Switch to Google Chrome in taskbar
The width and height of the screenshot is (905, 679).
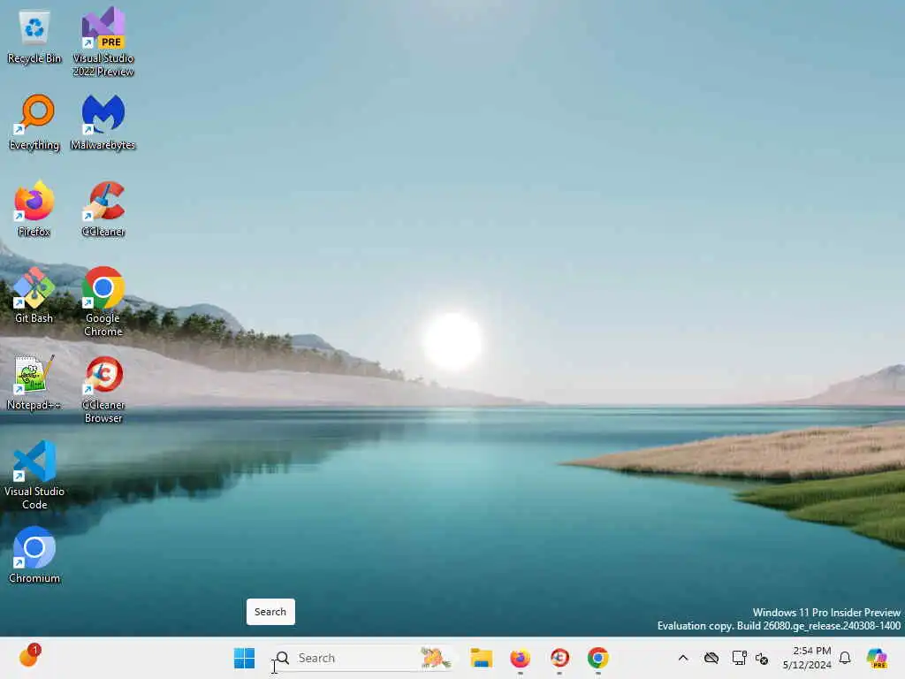click(598, 658)
